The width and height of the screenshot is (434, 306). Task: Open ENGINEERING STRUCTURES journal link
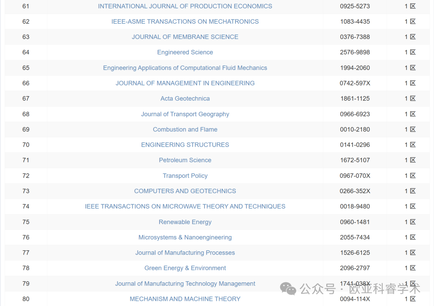(185, 145)
